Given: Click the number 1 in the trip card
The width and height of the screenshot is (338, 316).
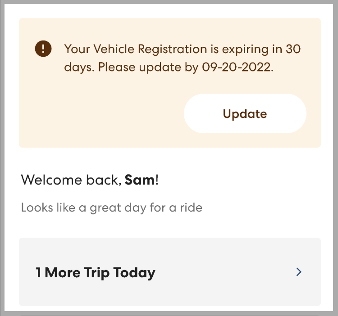Looking at the screenshot, I should pos(38,272).
